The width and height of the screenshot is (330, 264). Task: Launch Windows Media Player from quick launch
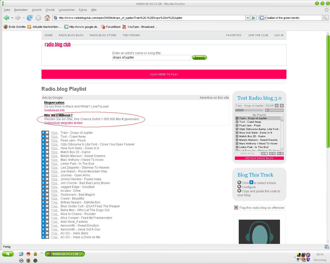point(21,260)
